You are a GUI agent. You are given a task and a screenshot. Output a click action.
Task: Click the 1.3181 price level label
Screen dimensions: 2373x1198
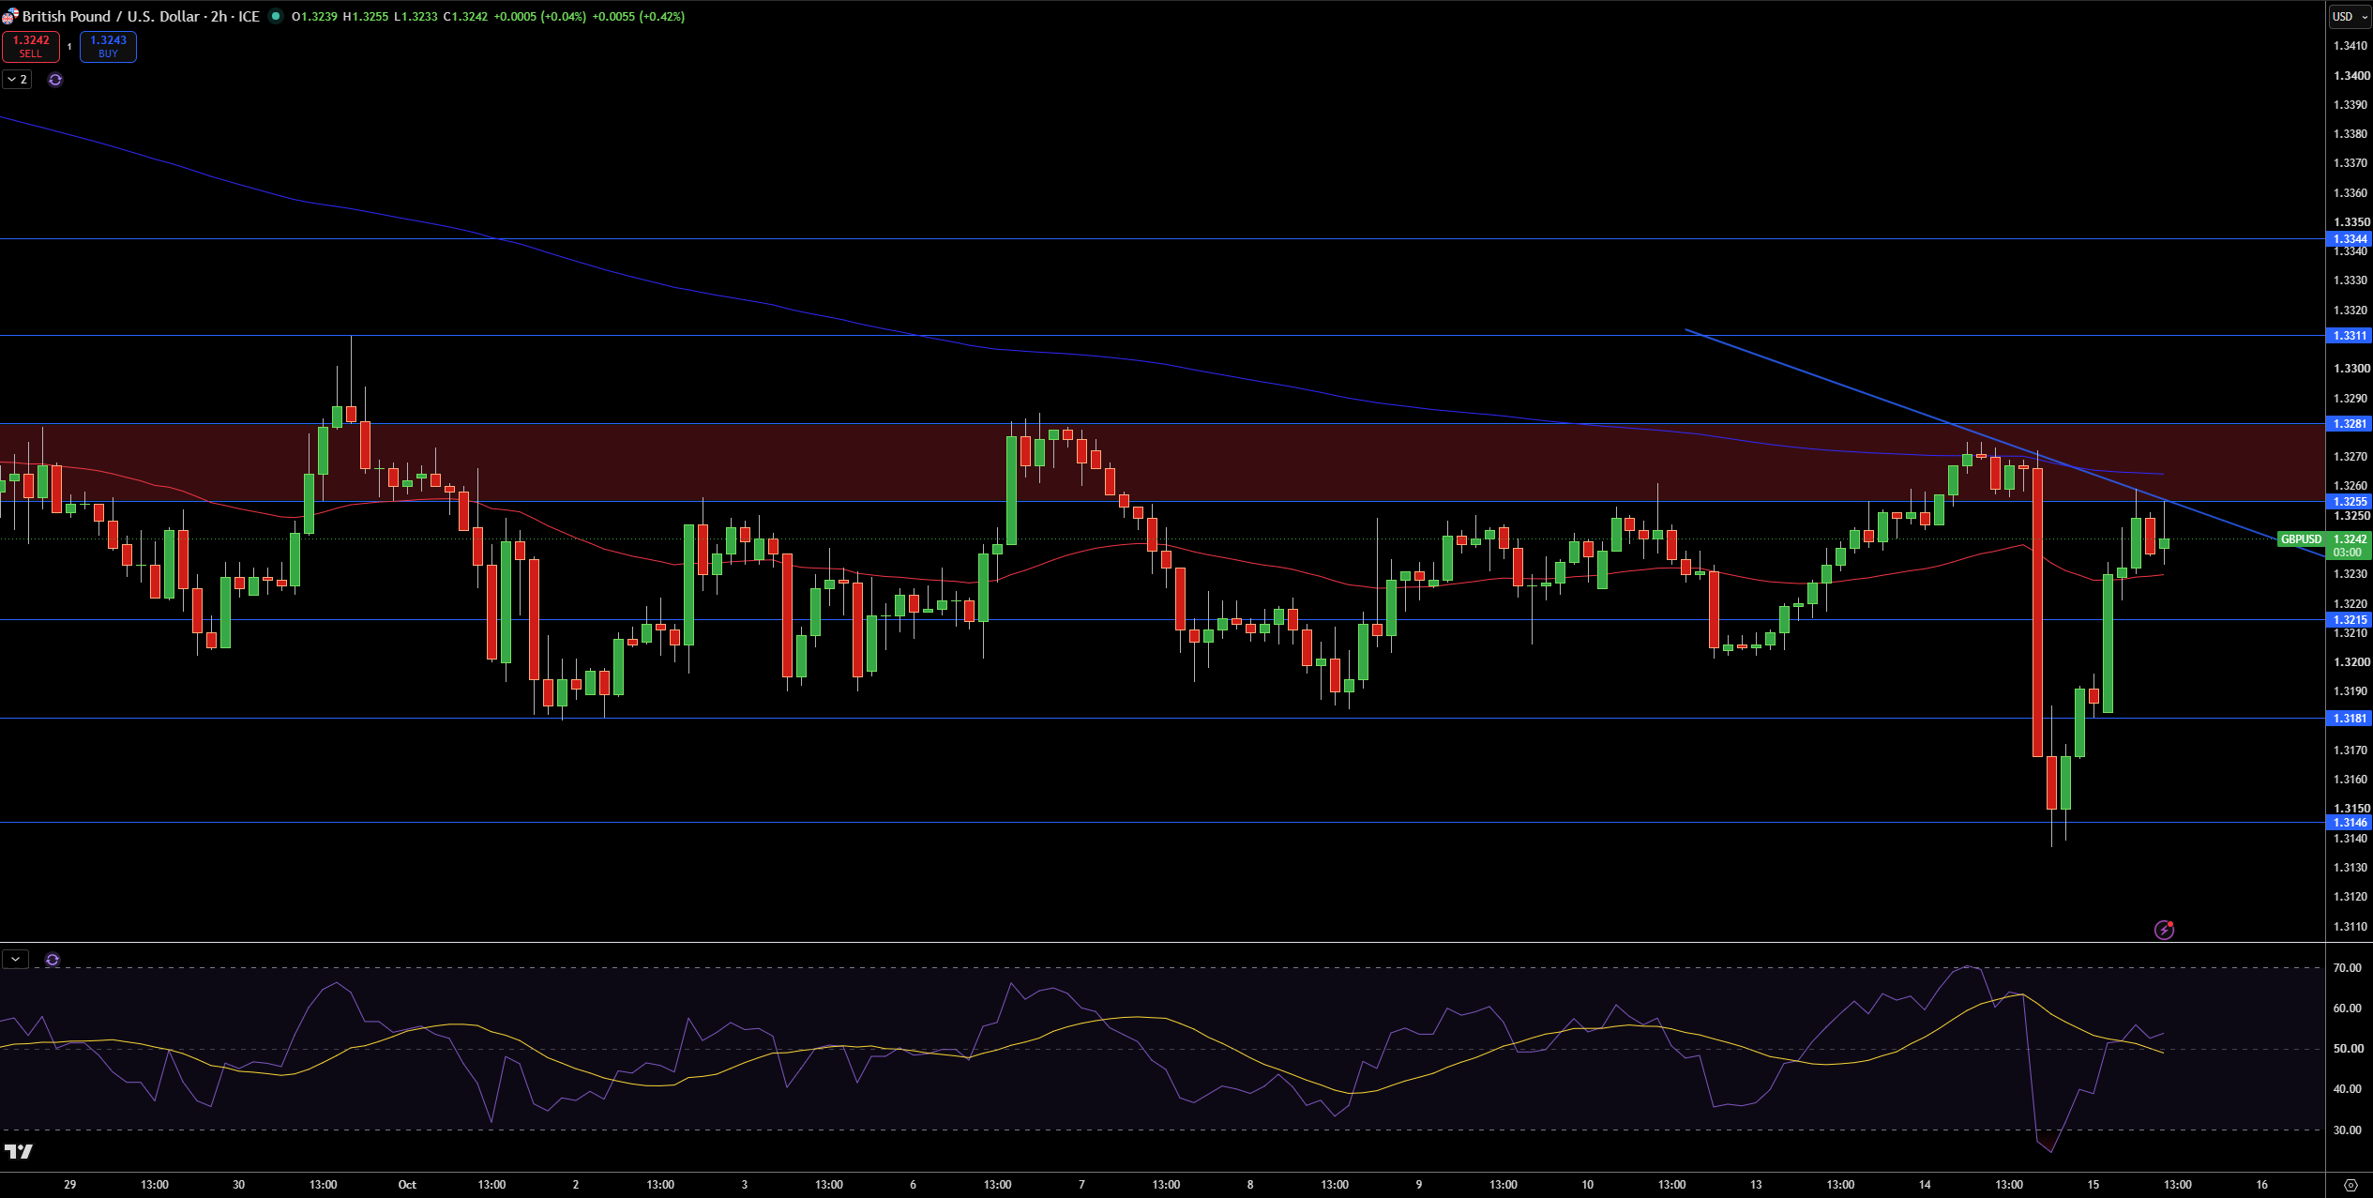pos(2350,719)
